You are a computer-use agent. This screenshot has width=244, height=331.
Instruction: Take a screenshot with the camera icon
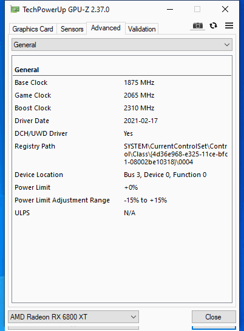click(x=197, y=25)
